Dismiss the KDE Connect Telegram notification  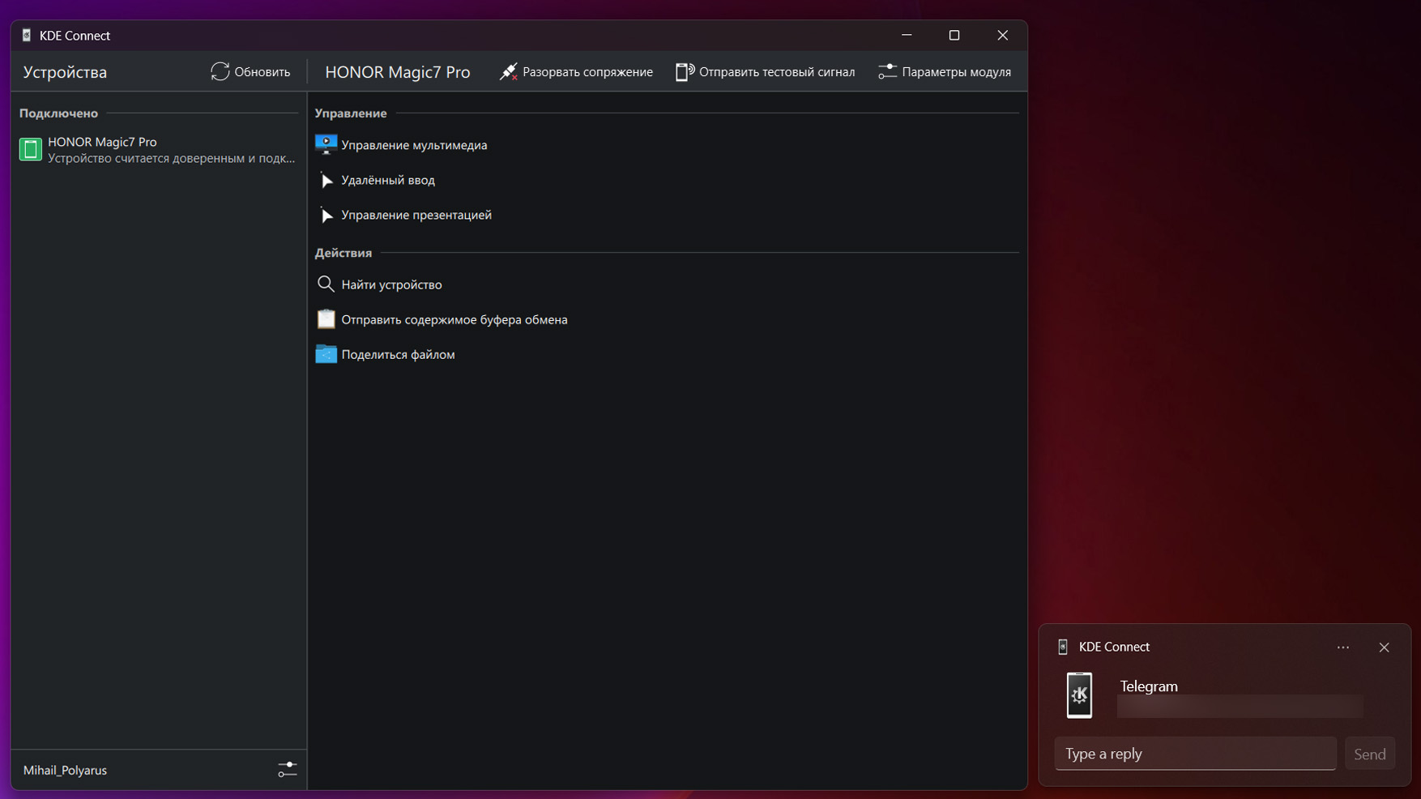point(1384,647)
